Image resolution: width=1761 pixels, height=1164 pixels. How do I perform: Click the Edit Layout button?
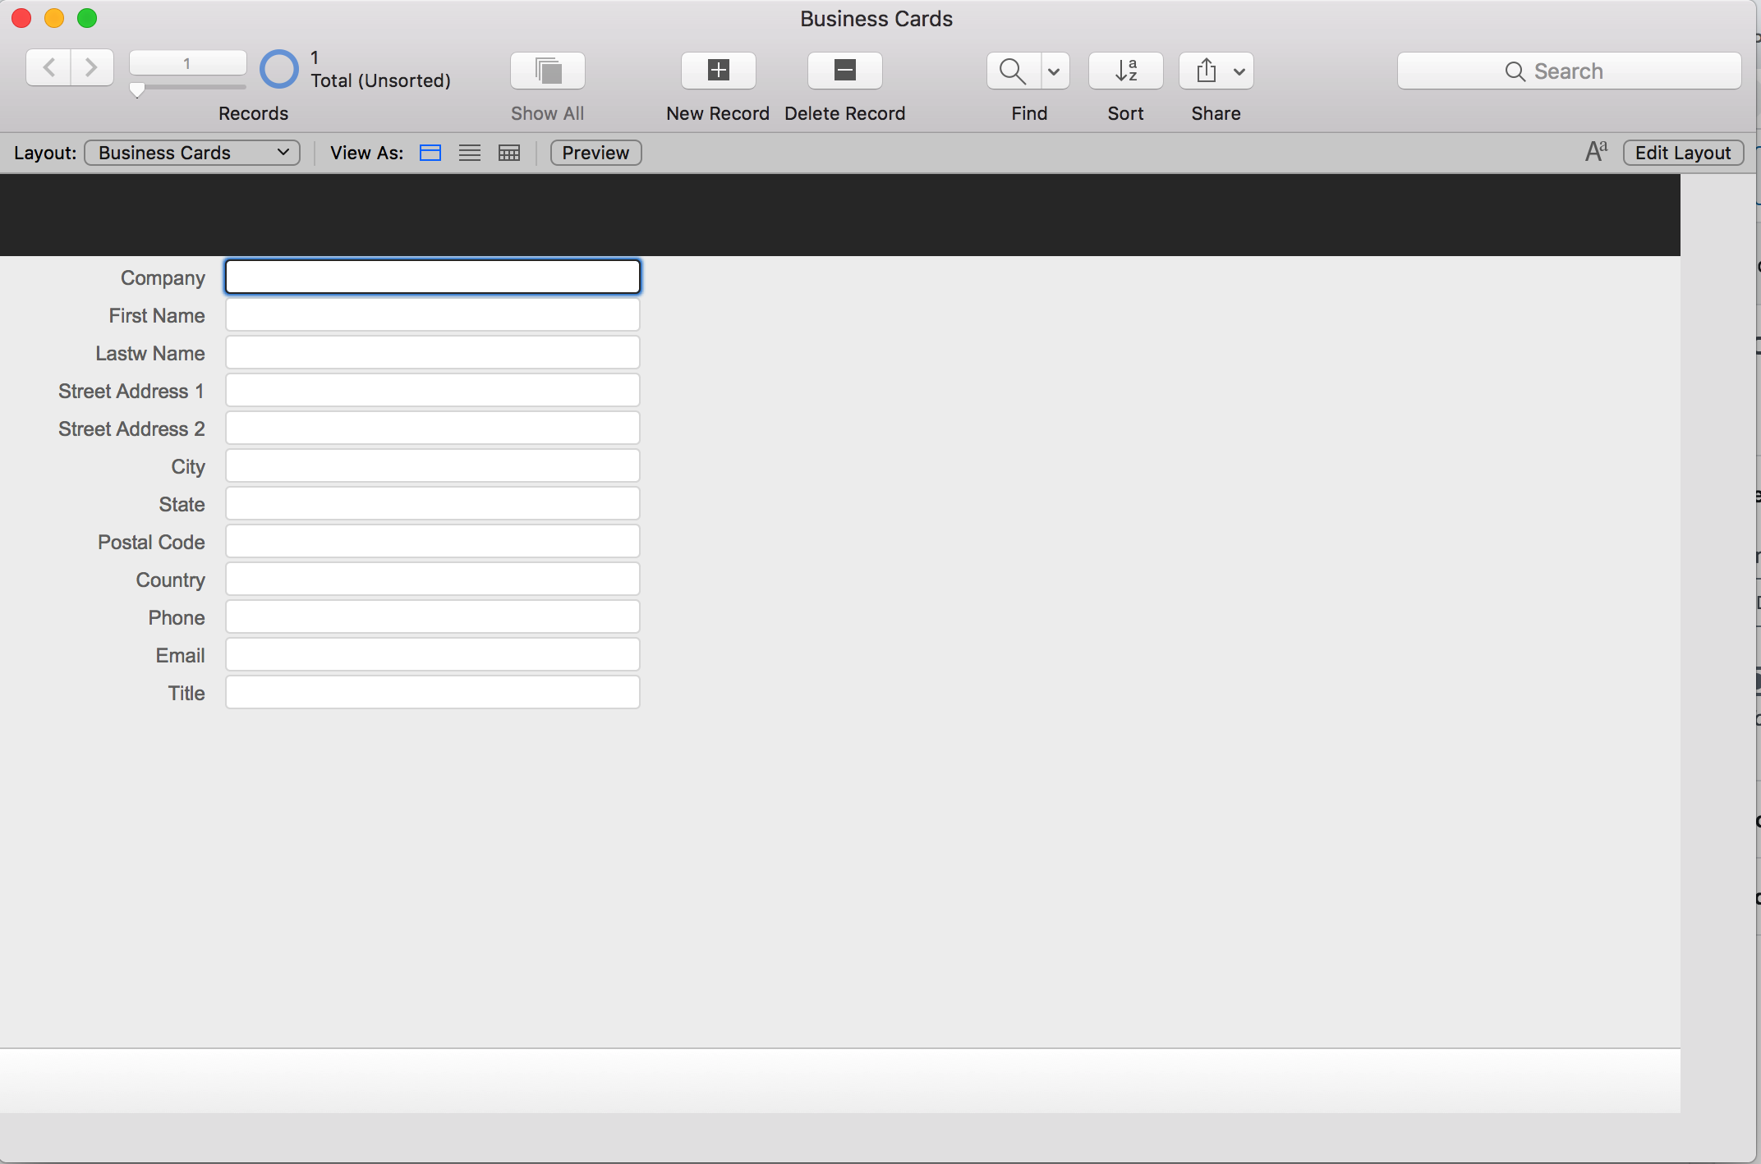[1683, 153]
